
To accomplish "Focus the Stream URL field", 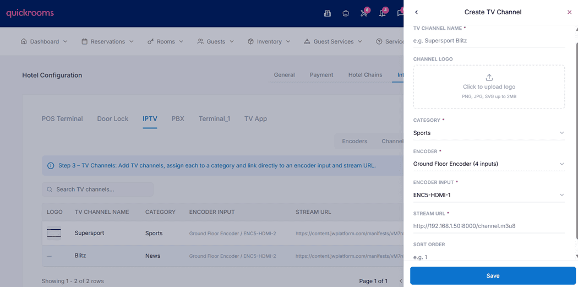I will 489,226.
